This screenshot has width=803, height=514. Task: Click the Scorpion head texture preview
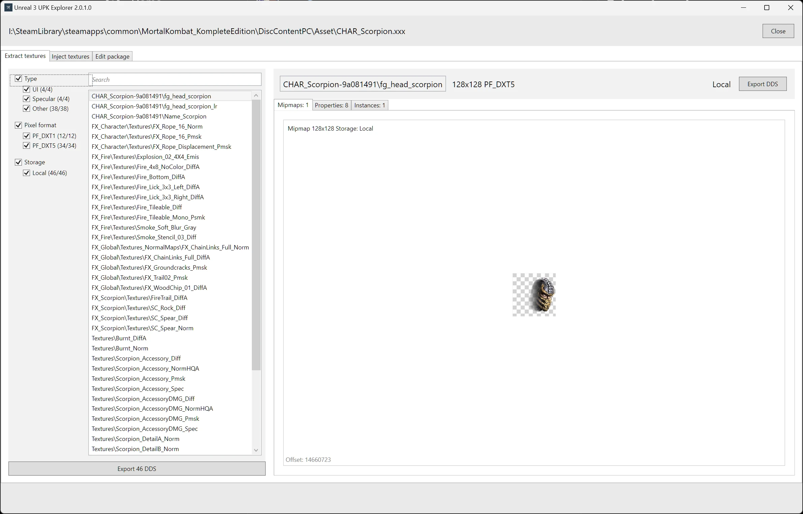coord(534,295)
